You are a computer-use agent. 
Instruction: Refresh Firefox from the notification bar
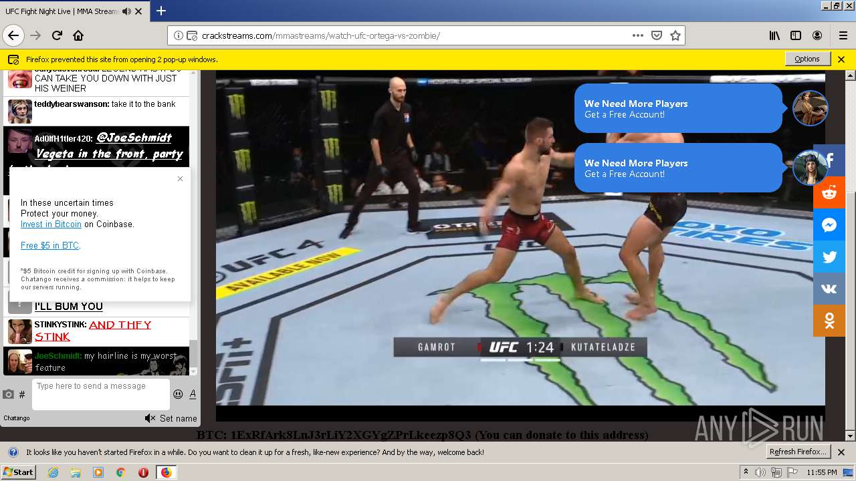798,452
